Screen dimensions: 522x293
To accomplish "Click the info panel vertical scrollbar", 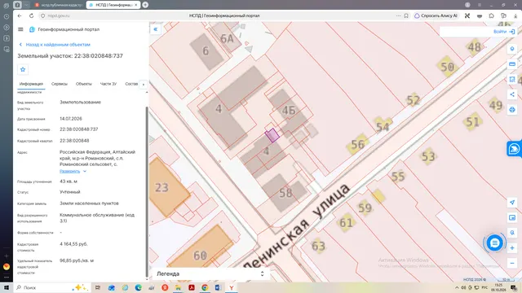I will pyautogui.click(x=147, y=192).
